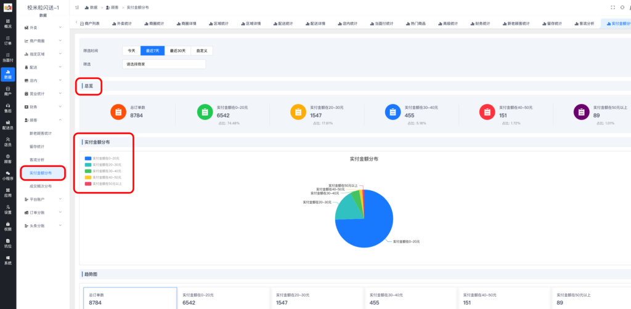Open 订单 in the left dark sidebar
This screenshot has width=631, height=309.
point(7,41)
